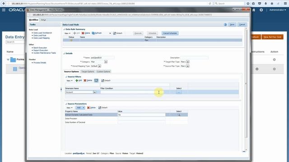Viewport: 289px width, 162px height.
Task: Save the Data Load Rule
Action: (x=232, y=25)
